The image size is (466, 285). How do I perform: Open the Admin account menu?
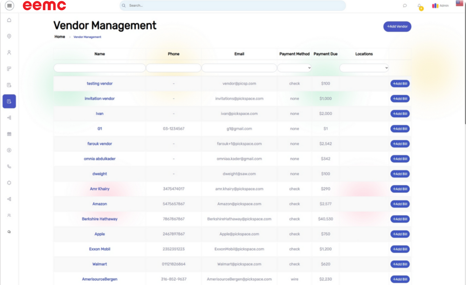tap(440, 6)
